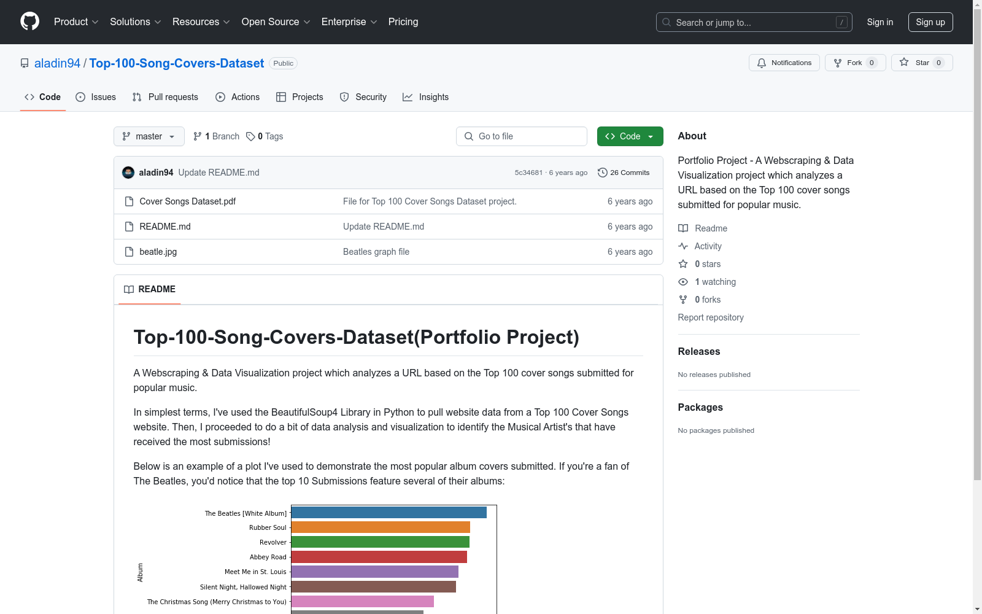Click file icon beside Cover Songs Dataset.pdf
This screenshot has height=614, width=982.
click(129, 201)
